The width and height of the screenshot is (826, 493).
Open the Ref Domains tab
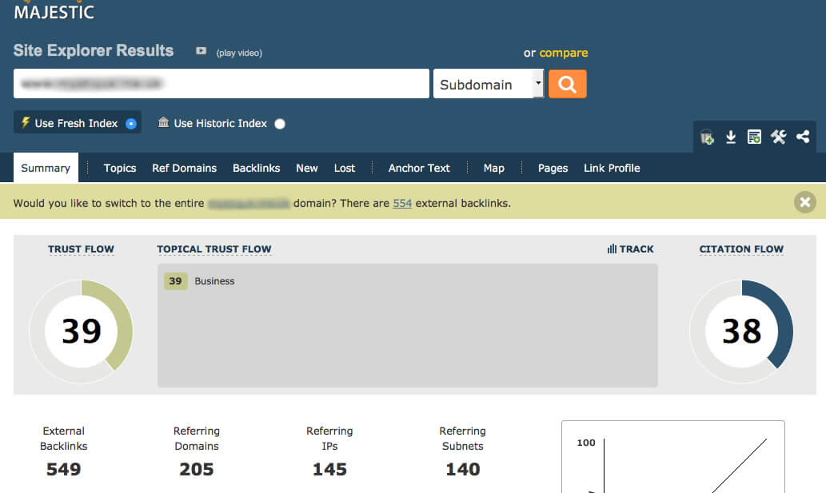point(185,168)
